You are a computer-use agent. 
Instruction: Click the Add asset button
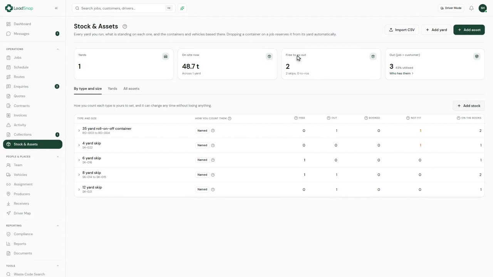469,30
